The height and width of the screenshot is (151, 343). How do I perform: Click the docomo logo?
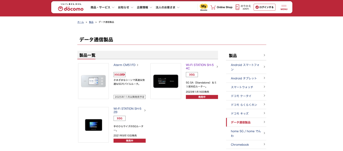click(70, 8)
